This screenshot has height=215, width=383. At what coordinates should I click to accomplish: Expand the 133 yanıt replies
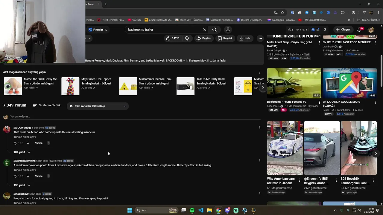tap(22, 185)
